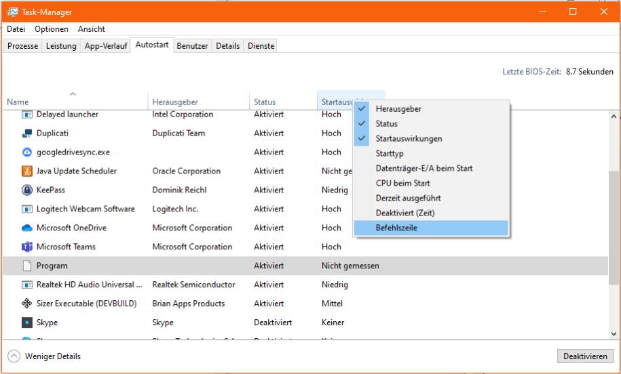Switch to the Benutzer tab

(192, 46)
